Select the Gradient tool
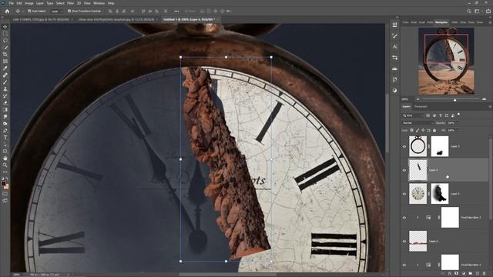Screen dimensions: 493x277 tap(5, 110)
